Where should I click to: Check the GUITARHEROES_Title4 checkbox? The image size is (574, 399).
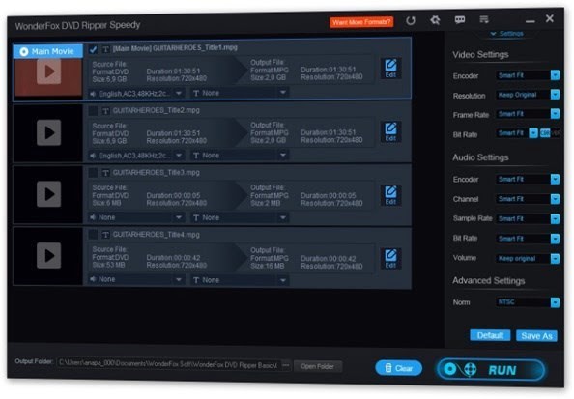click(93, 235)
